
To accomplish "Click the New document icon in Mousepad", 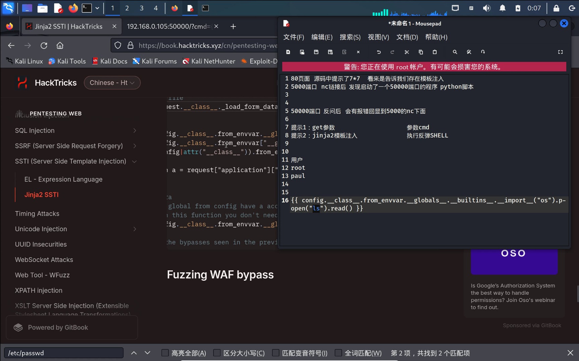I will [288, 52].
